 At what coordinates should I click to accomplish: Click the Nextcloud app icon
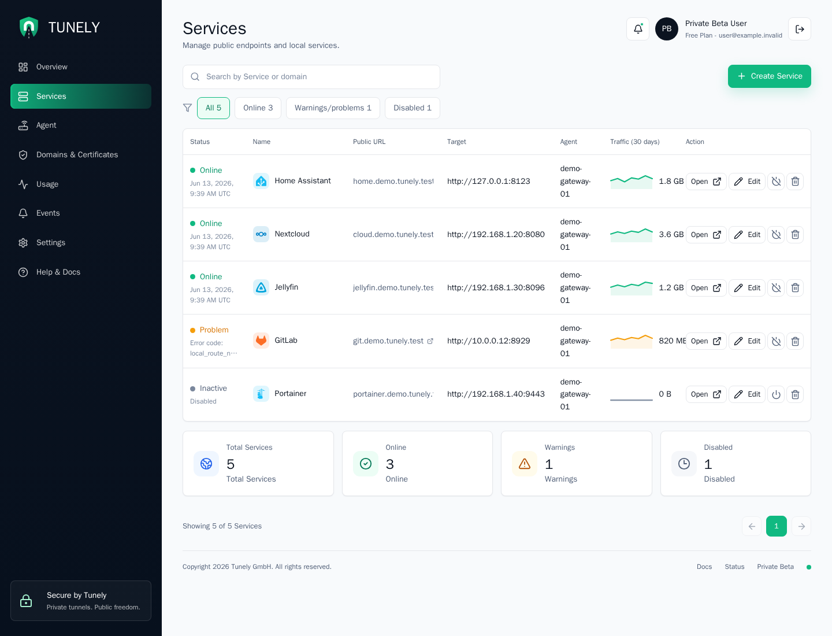[x=261, y=234]
